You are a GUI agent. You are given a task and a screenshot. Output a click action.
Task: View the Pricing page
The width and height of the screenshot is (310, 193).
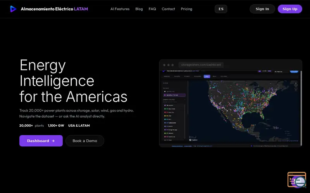186,9
